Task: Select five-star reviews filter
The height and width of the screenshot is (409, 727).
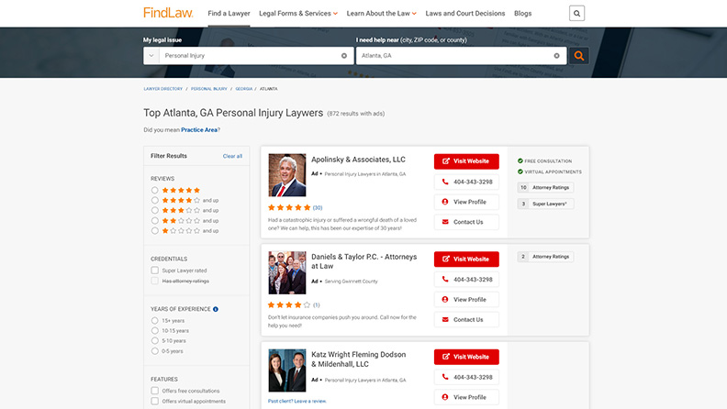Action: tap(155, 190)
